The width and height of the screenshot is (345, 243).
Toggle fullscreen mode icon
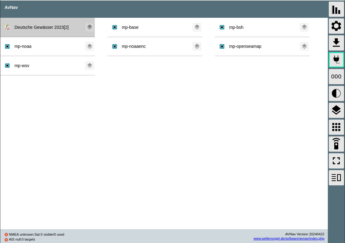pos(336,161)
